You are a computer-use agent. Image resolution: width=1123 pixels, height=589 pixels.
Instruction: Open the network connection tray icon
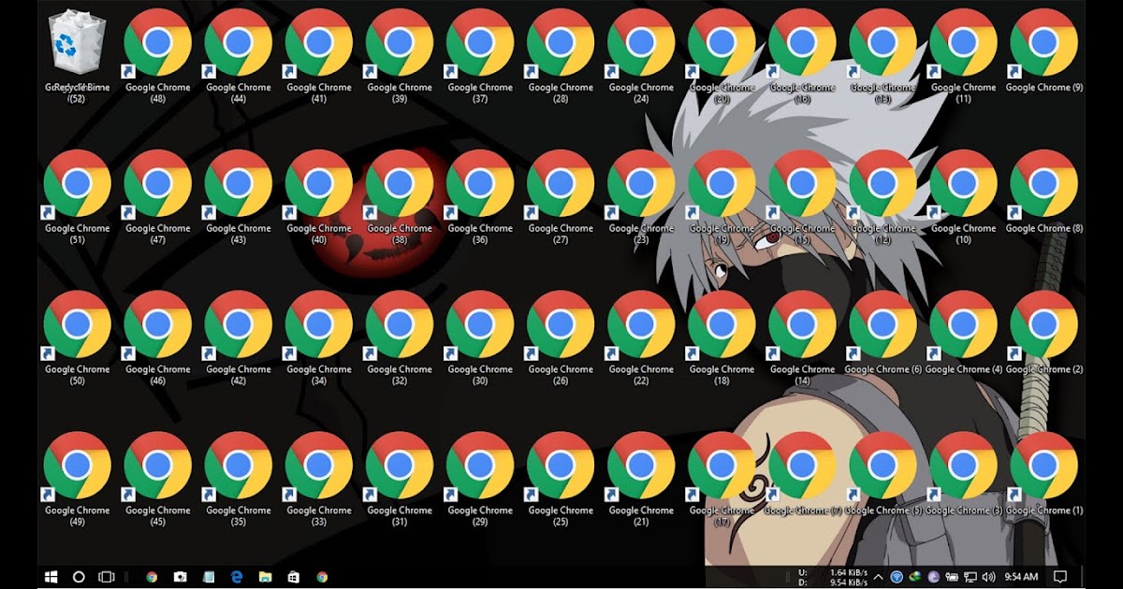coord(971,577)
